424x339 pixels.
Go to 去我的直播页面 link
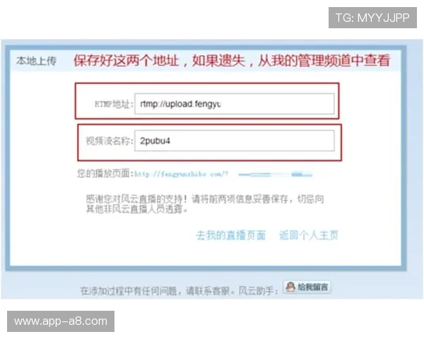point(230,235)
